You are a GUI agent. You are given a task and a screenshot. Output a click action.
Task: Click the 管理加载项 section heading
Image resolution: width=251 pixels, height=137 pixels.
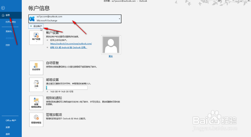click(x=54, y=115)
